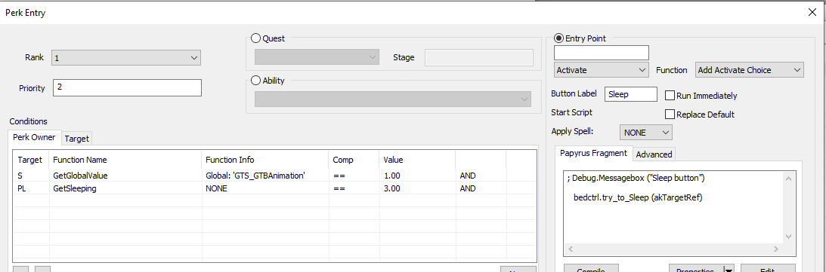Open the Rank dropdown
Image resolution: width=826 pixels, height=272 pixels.
(126, 57)
